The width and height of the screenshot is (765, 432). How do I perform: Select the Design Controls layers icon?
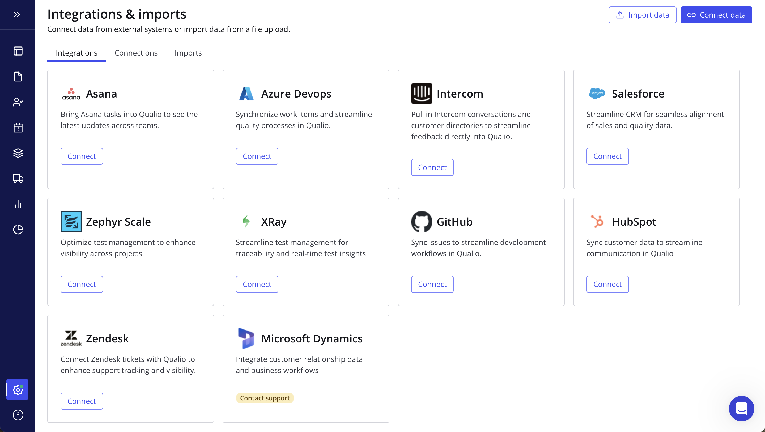pos(18,153)
